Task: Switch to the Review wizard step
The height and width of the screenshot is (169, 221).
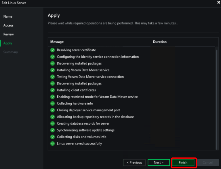Action: [8, 34]
